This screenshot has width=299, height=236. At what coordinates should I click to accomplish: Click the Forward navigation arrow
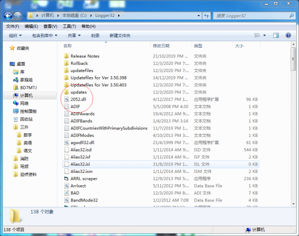click(18, 16)
